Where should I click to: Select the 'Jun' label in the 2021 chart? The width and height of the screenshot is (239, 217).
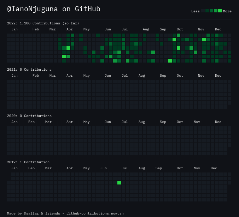[108, 76]
